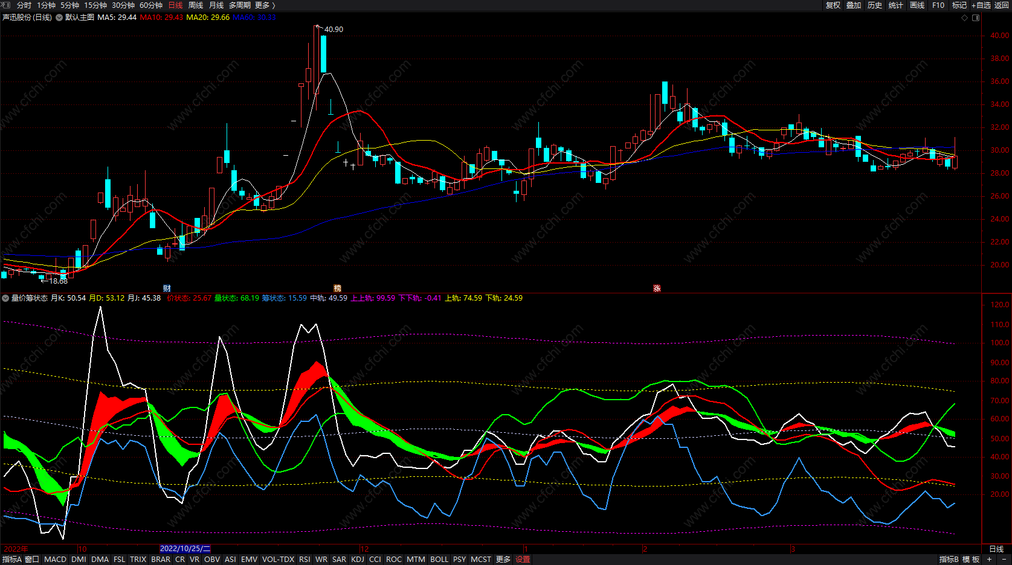Click the 标记 mark button
1012x565 pixels.
tap(959, 5)
